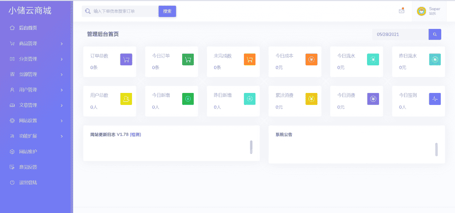Expand the 用户管理 sidebar menu
Image resolution: width=455 pixels, height=213 pixels.
click(x=36, y=90)
